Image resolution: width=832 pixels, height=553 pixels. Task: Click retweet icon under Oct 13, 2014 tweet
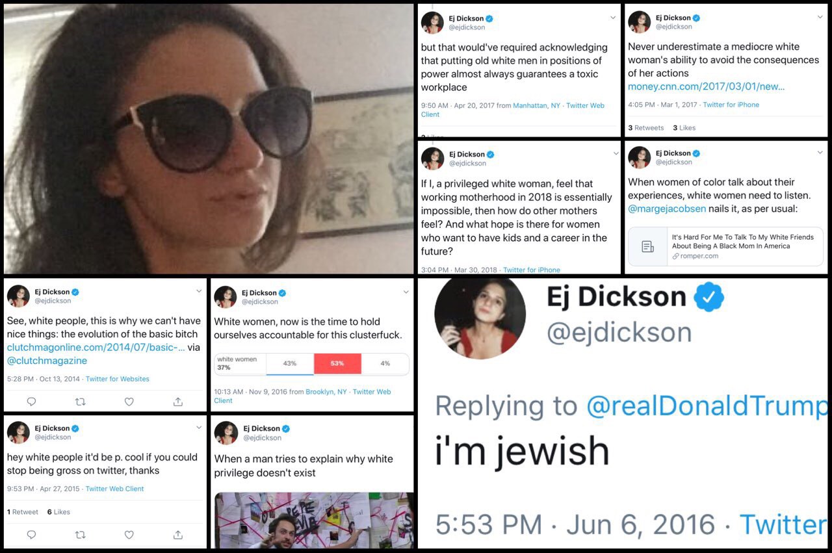coord(80,402)
